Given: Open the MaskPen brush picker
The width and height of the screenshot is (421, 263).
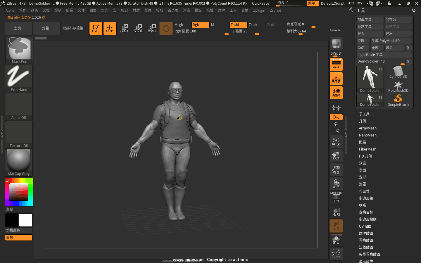Looking at the screenshot, I should (19, 50).
